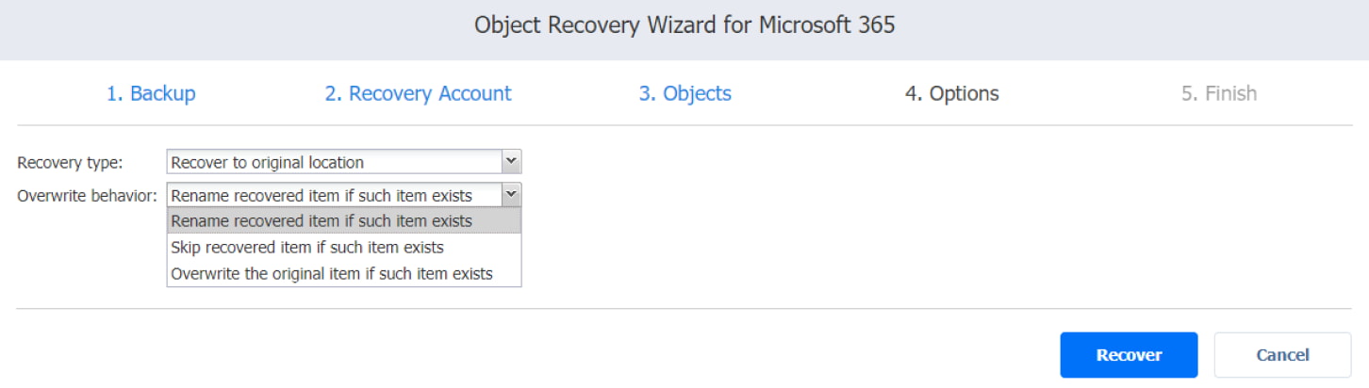Click the Overwrite behavior selected value field
Screen dimensions: 1369x388
coord(335,195)
